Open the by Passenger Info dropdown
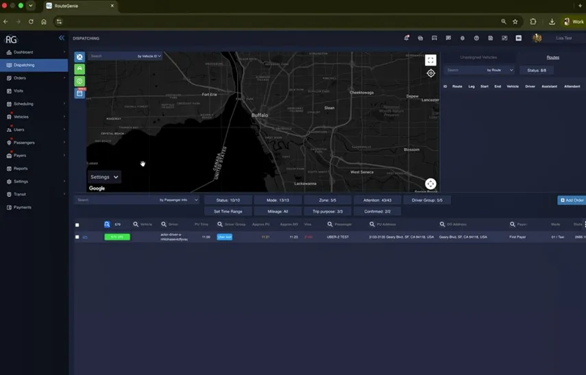 click(x=178, y=200)
